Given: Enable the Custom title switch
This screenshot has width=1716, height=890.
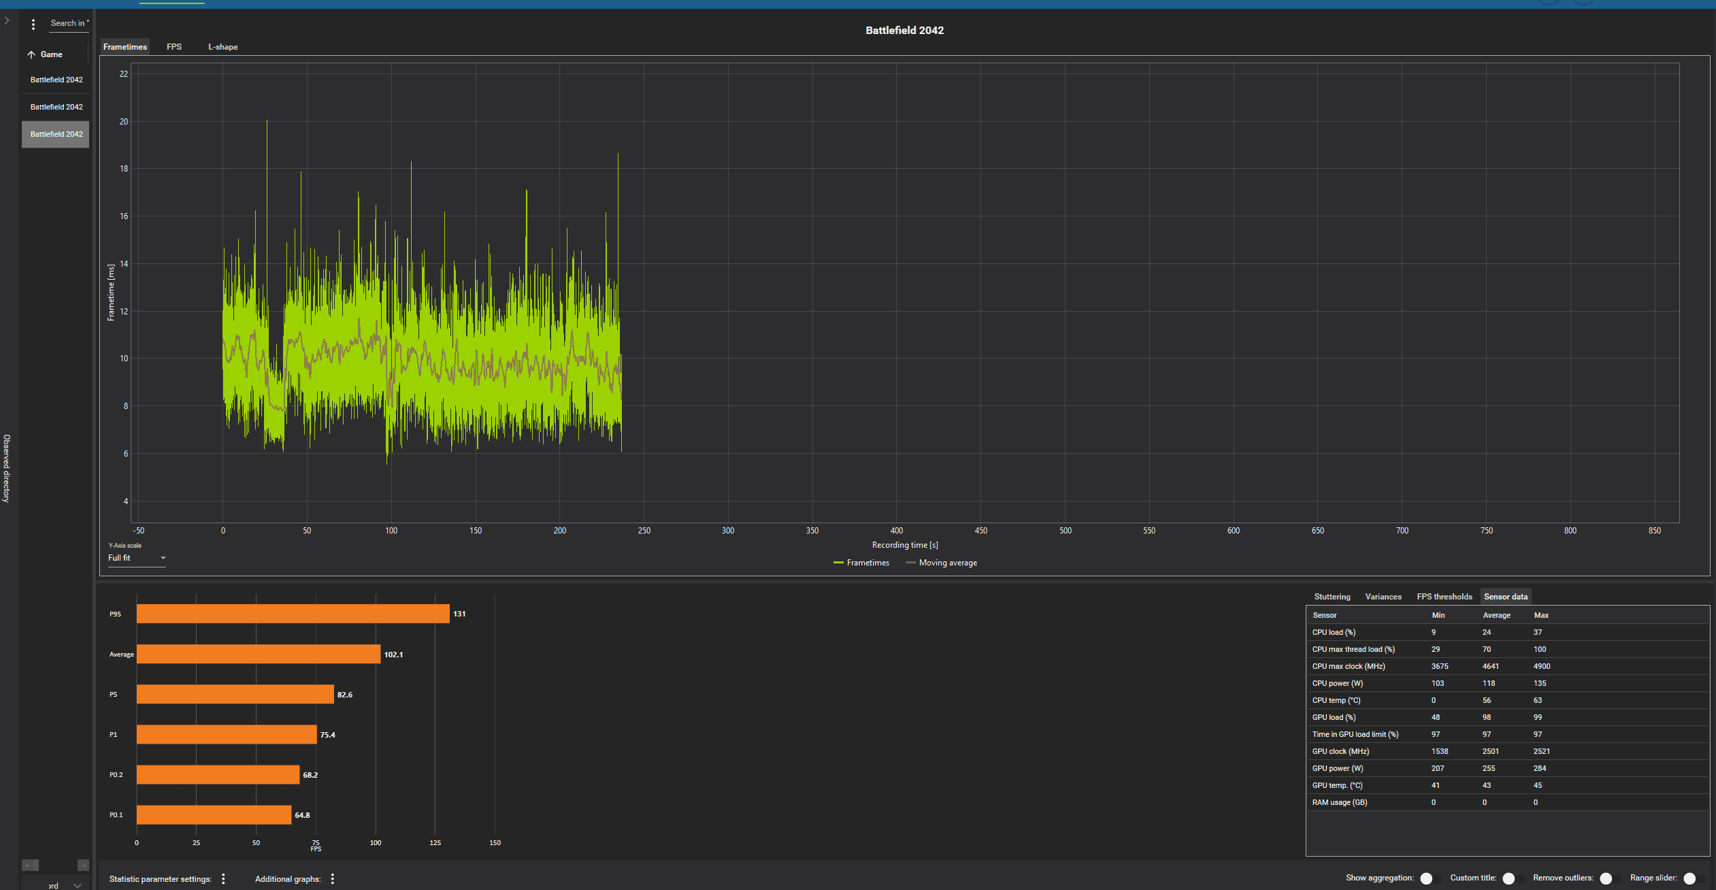Looking at the screenshot, I should click(1512, 878).
